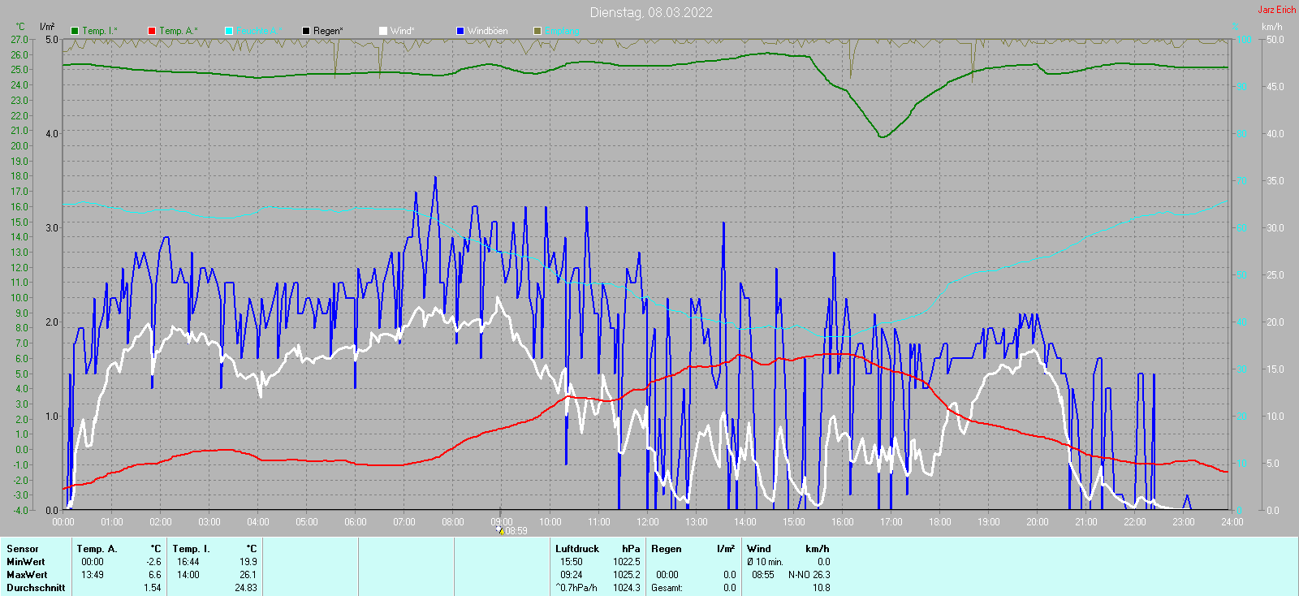The image size is (1299, 596).
Task: Click the outdoor average temperature value 1.54
Action: (153, 588)
